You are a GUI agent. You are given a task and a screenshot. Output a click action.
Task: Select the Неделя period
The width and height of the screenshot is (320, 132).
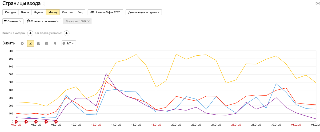39,12
